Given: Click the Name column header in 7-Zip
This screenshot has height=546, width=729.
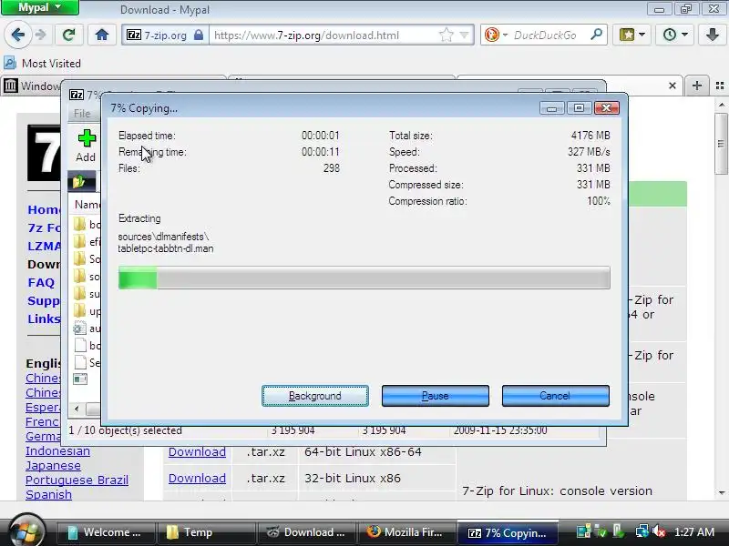Looking at the screenshot, I should coord(87,205).
